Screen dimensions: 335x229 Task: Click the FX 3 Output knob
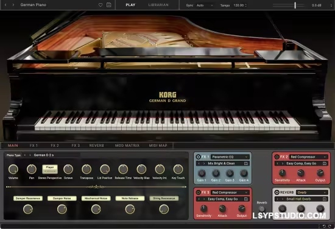click(x=242, y=209)
